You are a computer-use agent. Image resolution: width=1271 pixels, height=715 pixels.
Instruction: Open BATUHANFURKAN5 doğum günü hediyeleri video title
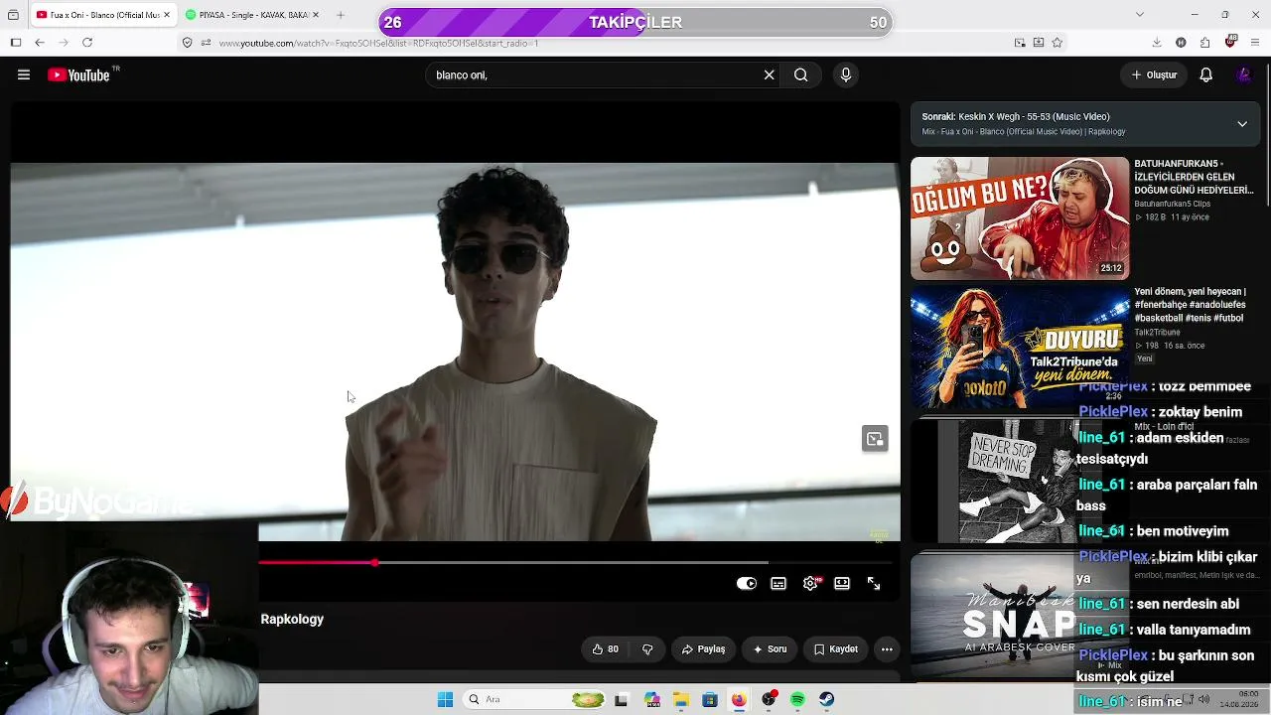1194,177
